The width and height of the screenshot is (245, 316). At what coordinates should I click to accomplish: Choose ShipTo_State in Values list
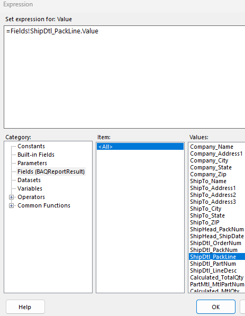pyautogui.click(x=207, y=215)
